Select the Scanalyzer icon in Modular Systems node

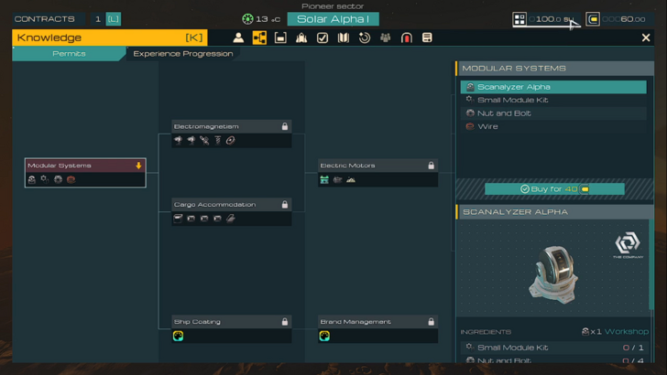pos(32,179)
